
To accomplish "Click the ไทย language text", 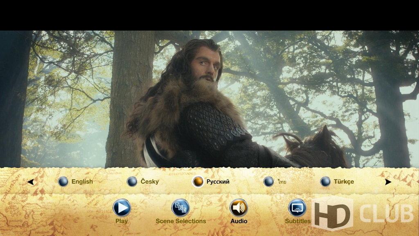I will click(282, 182).
